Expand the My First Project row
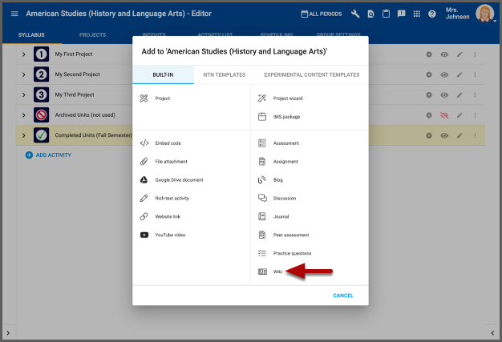 coord(23,54)
